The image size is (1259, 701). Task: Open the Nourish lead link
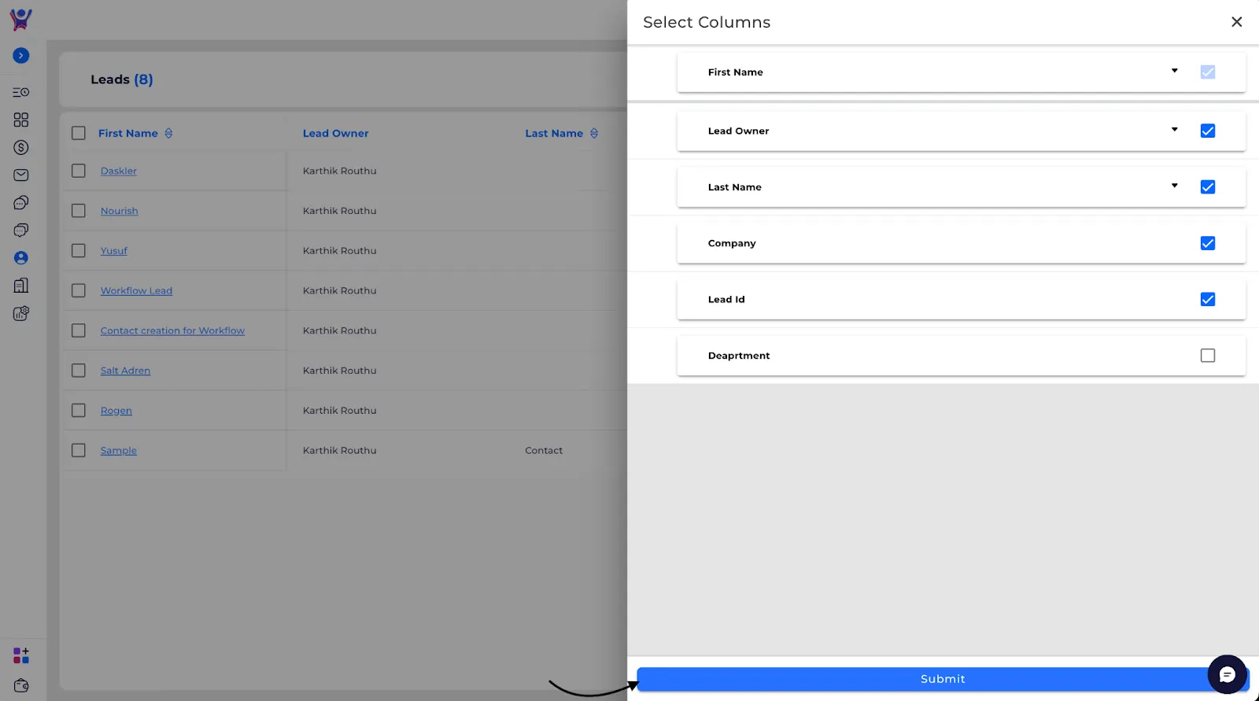point(120,211)
